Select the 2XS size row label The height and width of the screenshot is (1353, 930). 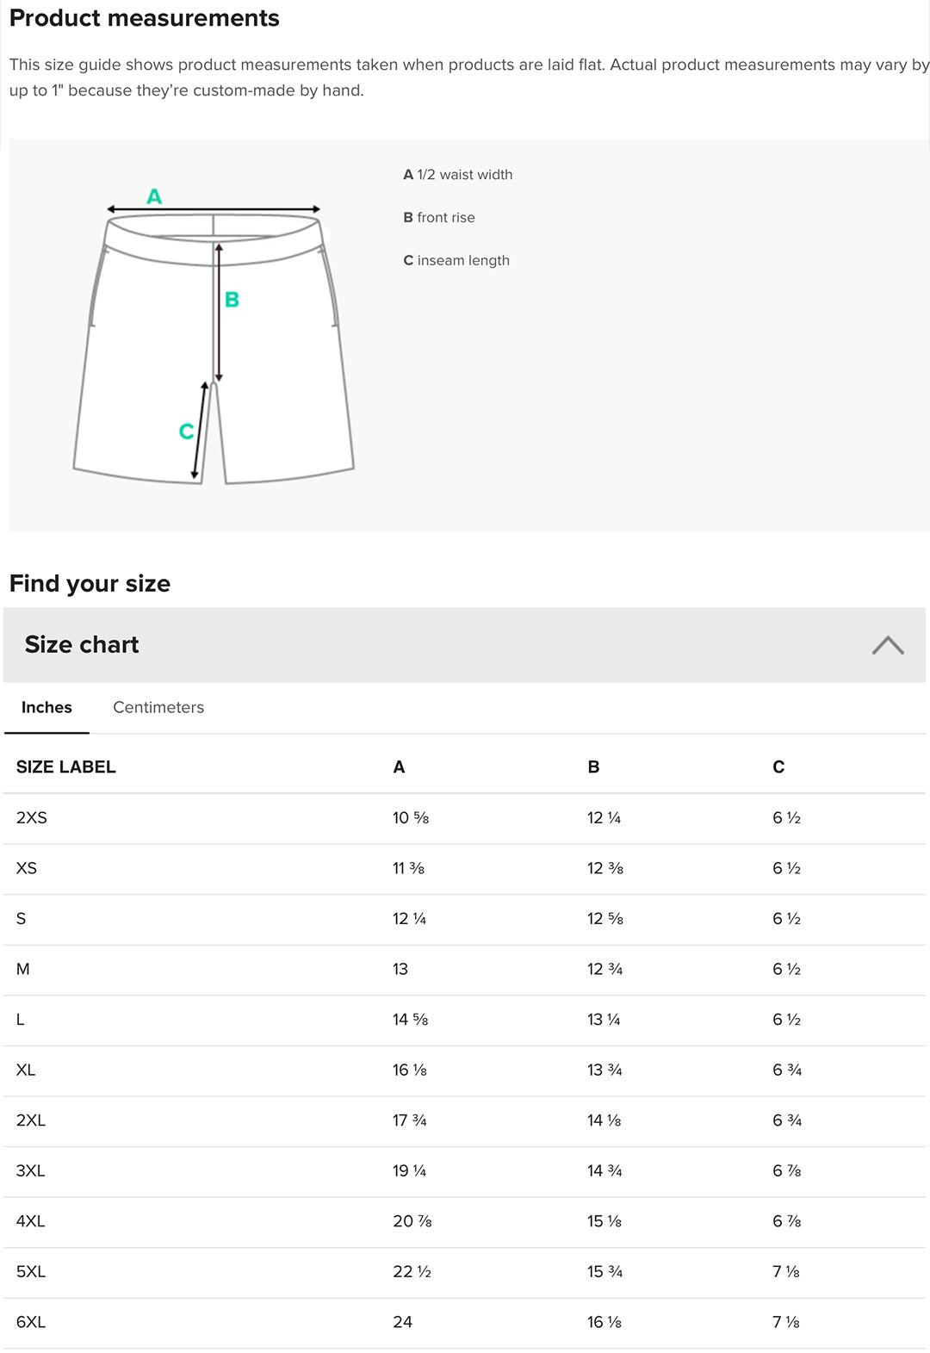32,817
